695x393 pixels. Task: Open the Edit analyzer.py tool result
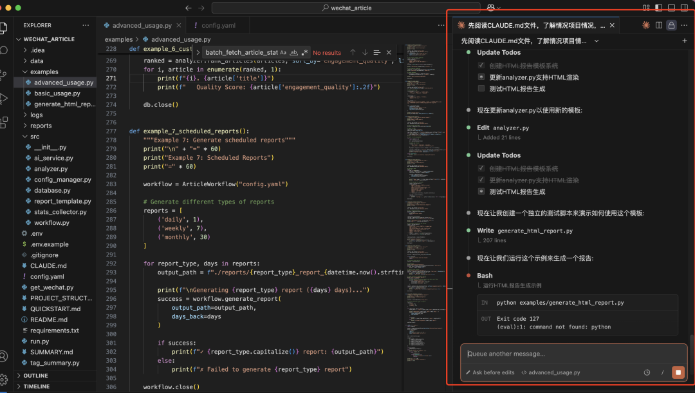pyautogui.click(x=503, y=128)
